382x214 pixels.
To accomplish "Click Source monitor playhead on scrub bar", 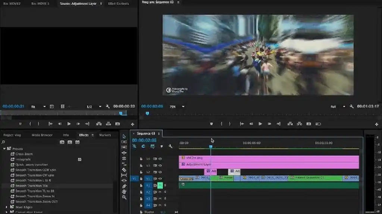I will point(120,113).
